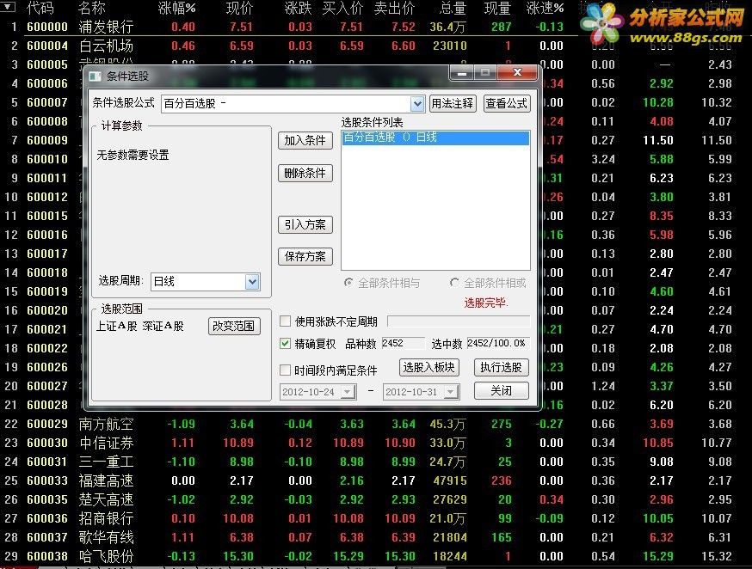The width and height of the screenshot is (752, 569).
Task: Click the 查看公式 button
Action: coord(507,103)
